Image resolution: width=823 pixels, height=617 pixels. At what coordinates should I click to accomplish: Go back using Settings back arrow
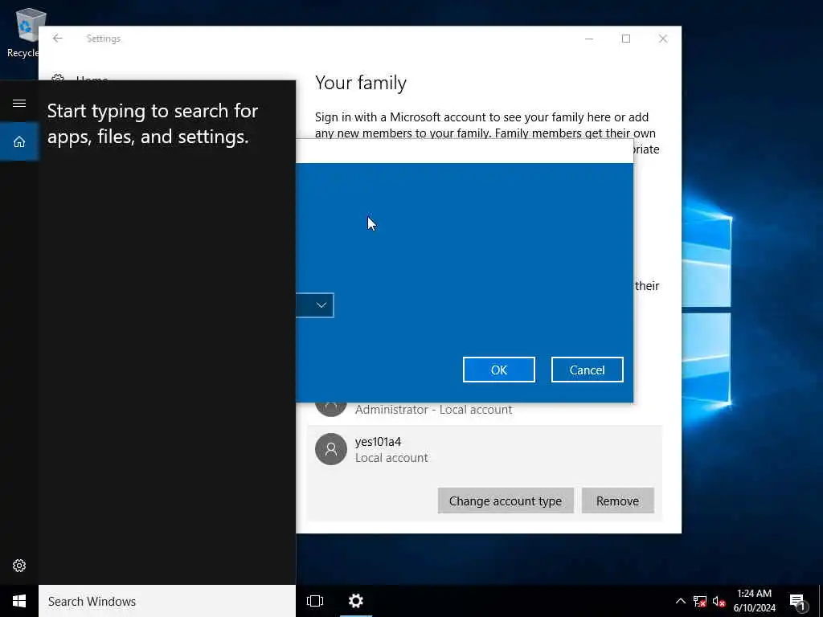tap(58, 39)
